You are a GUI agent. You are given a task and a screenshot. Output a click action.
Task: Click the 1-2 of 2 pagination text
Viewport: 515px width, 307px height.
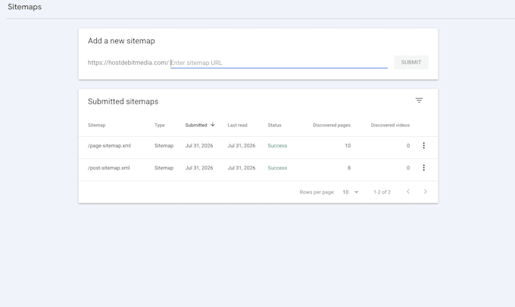(382, 192)
